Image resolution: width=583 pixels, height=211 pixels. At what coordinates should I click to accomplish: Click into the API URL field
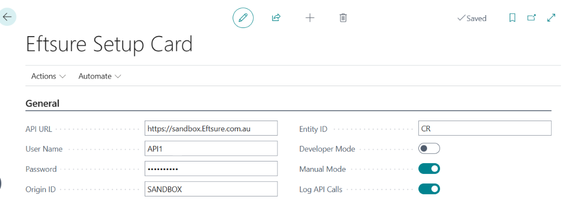211,128
